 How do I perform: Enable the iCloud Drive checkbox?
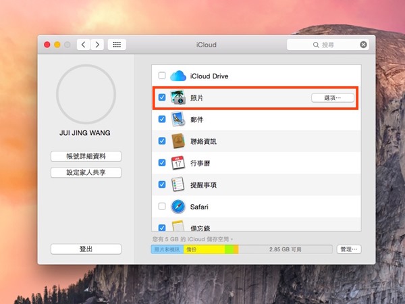162,76
